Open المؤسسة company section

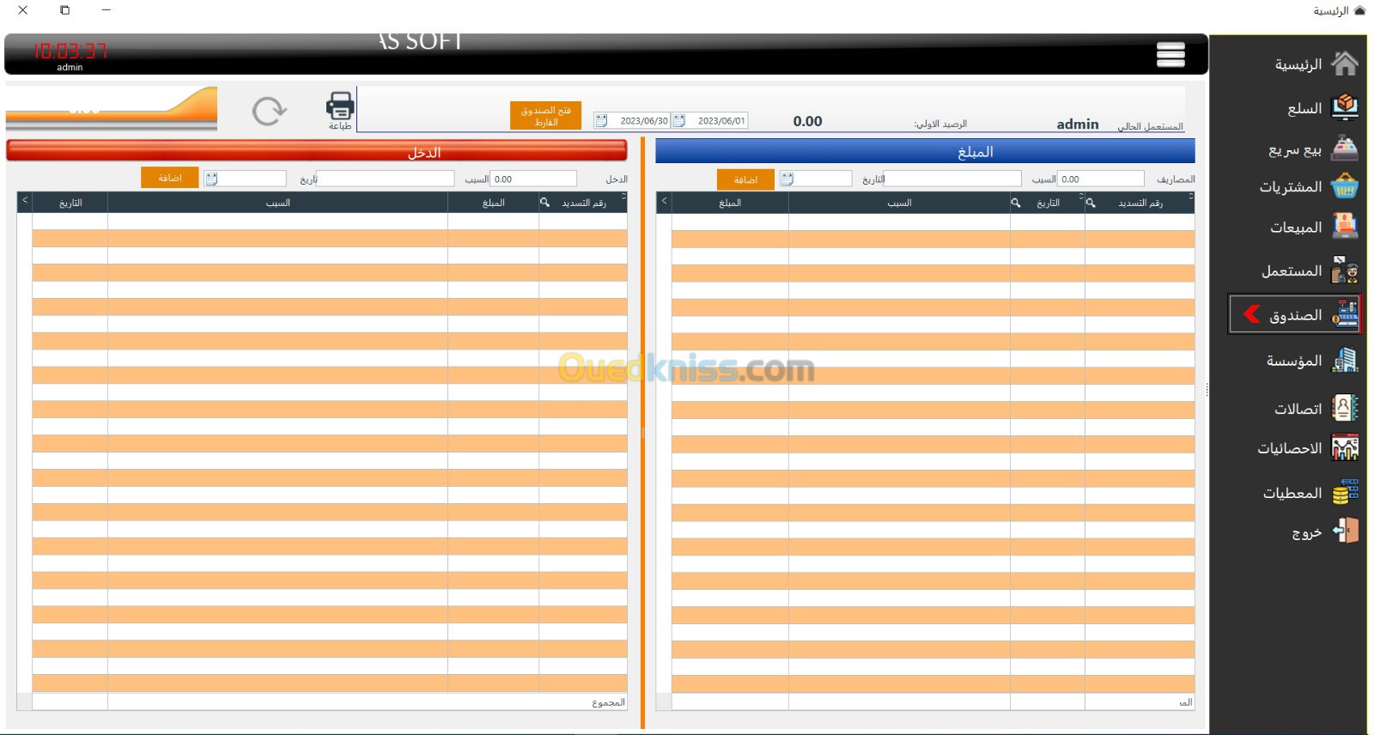tap(1312, 361)
